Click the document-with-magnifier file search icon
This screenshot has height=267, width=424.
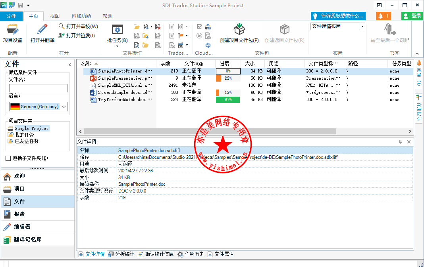click(x=137, y=45)
